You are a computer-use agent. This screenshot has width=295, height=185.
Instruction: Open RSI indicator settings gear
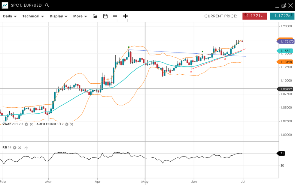[14, 148]
